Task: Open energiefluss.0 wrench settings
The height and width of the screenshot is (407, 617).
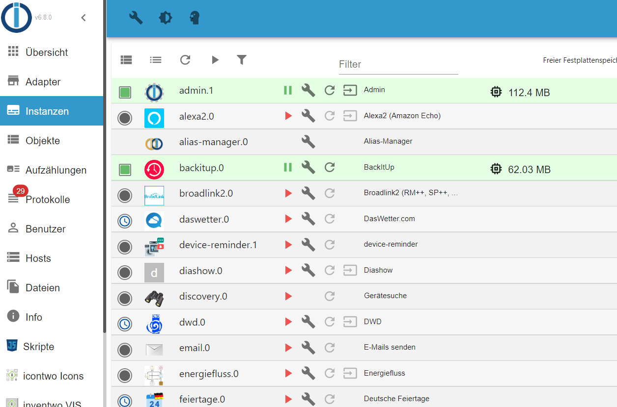Action: click(308, 374)
